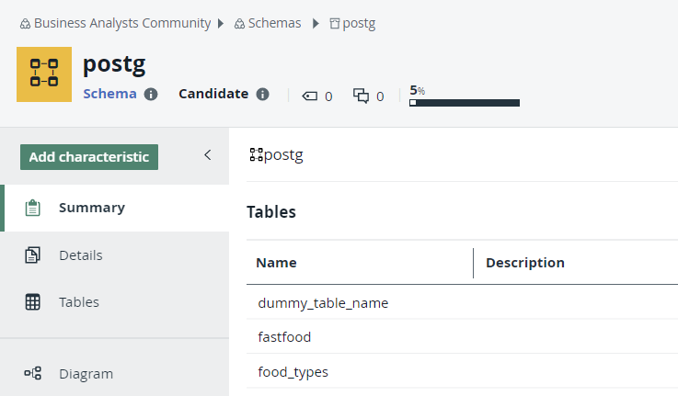This screenshot has width=678, height=396.
Task: Click the Details document icon in sidebar
Action: [32, 255]
